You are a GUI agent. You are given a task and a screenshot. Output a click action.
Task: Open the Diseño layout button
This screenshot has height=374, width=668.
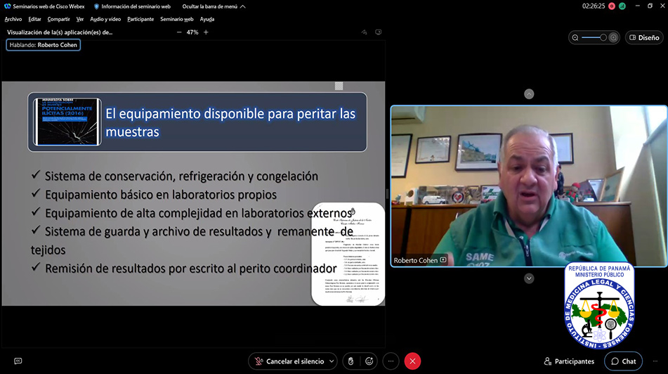click(644, 37)
